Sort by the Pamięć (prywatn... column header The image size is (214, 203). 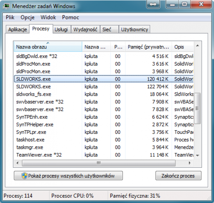(148, 47)
